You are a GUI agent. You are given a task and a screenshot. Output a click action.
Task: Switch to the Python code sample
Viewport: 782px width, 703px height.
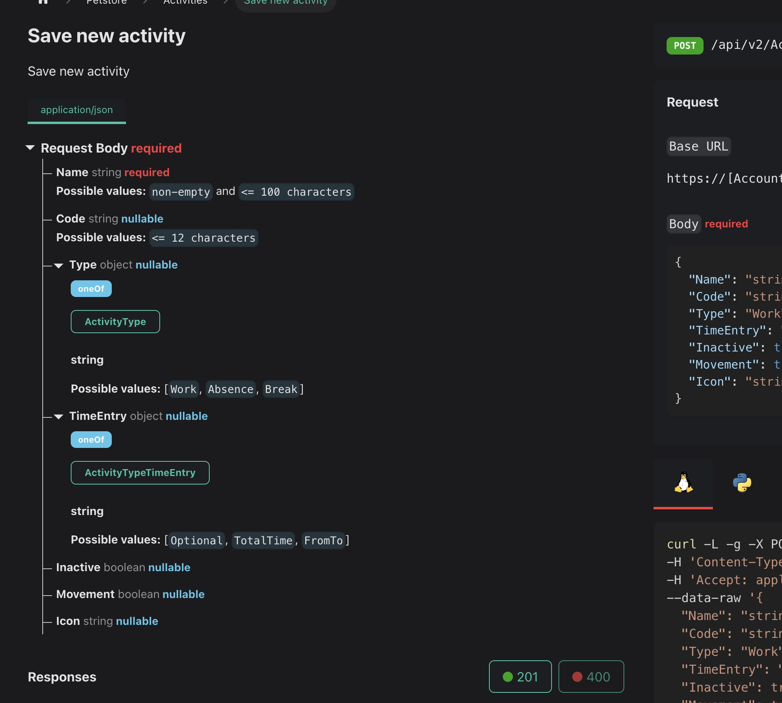coord(742,483)
